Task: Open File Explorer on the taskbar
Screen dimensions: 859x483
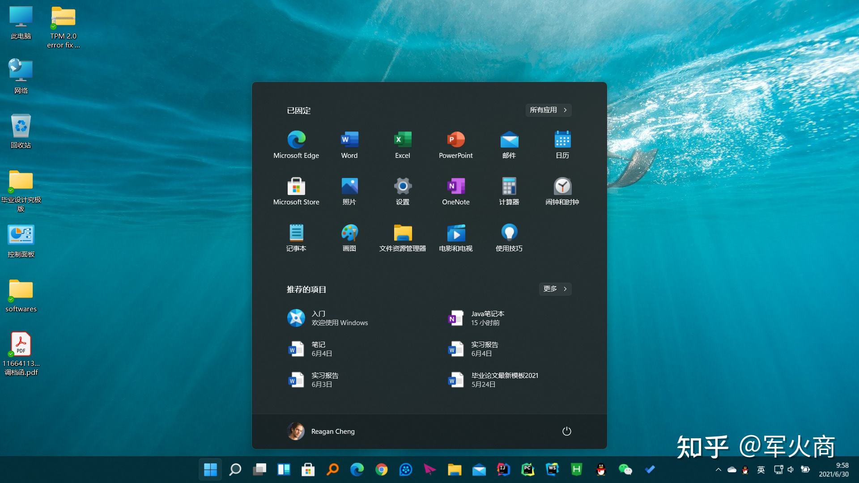Action: (x=455, y=470)
